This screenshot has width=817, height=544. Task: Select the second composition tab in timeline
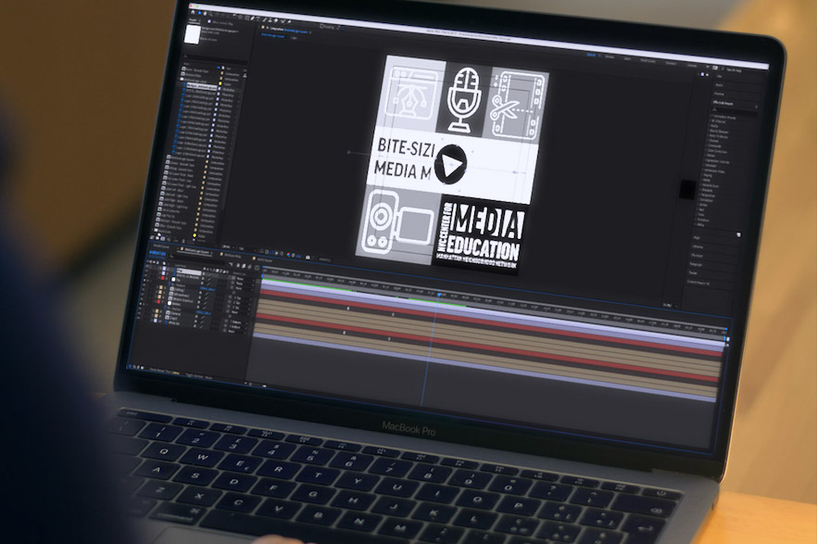tap(233, 256)
